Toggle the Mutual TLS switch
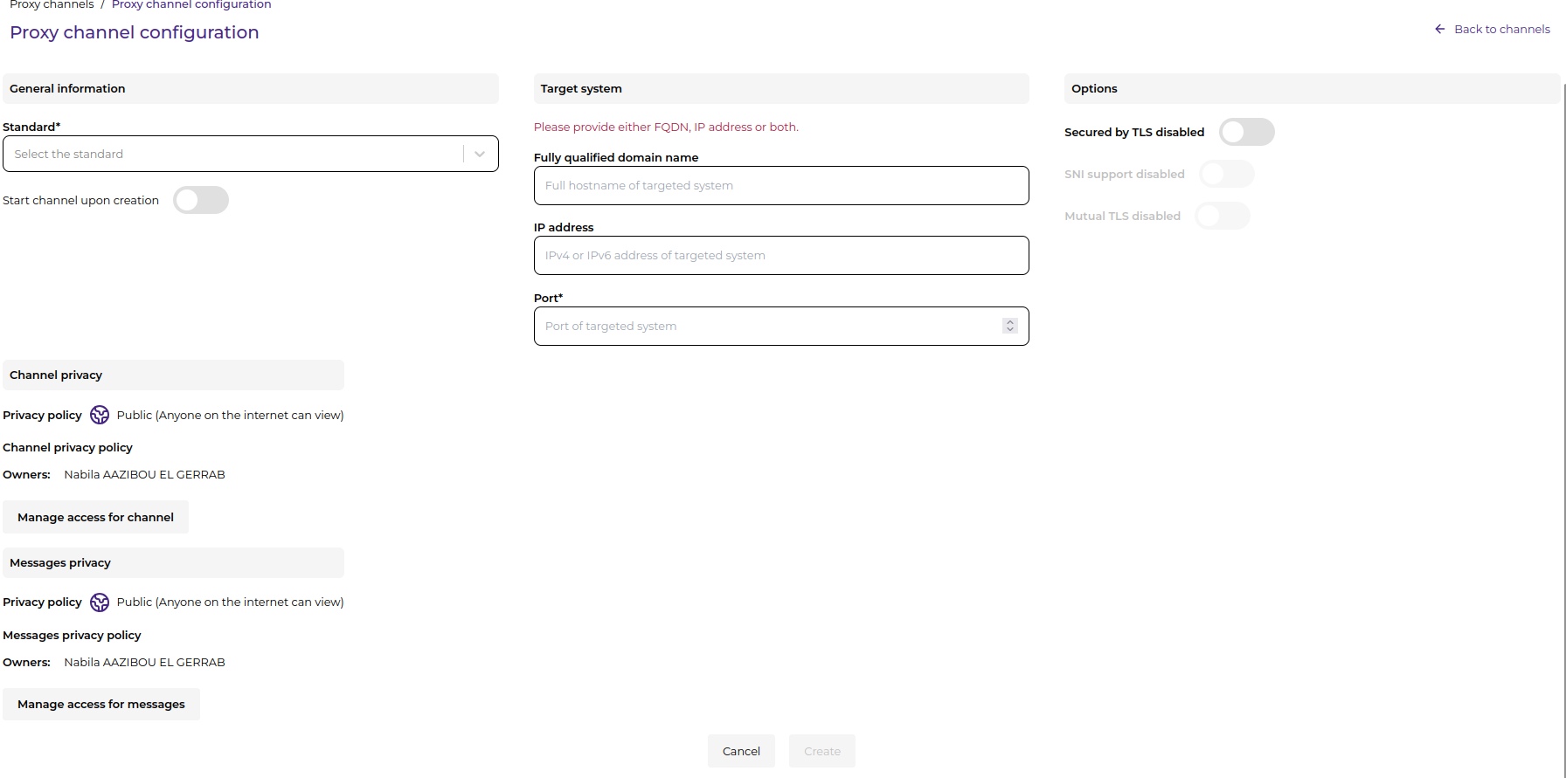 1222,216
